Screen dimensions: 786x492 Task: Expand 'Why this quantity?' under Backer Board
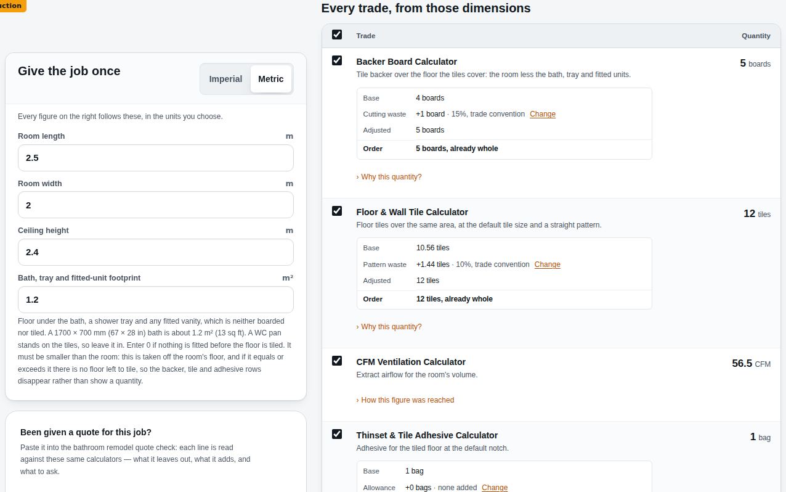point(389,177)
